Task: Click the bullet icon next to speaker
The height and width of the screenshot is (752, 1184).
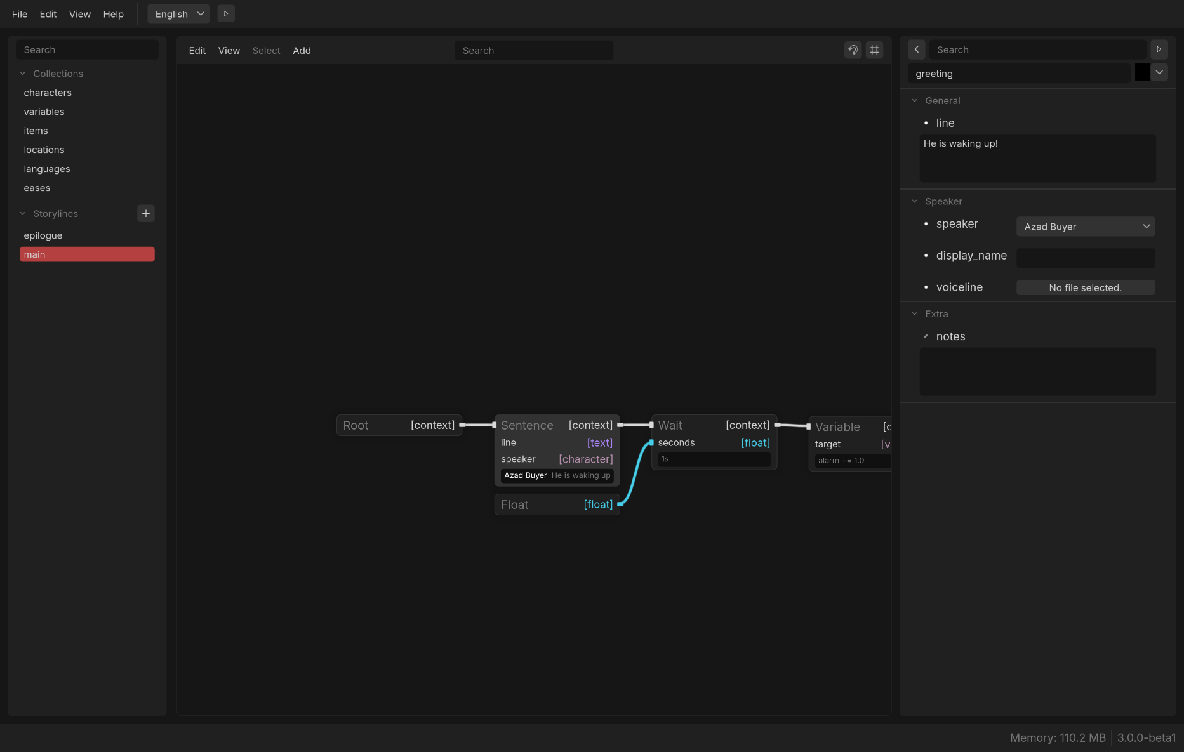Action: coord(926,224)
